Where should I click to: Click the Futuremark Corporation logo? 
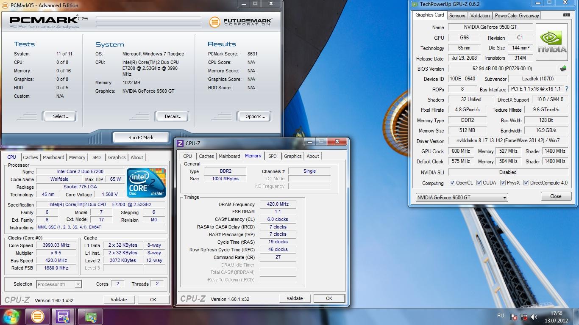(240, 22)
